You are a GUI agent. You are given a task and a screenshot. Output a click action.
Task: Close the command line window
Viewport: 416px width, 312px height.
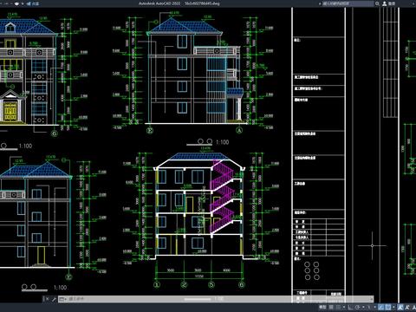[48, 299]
